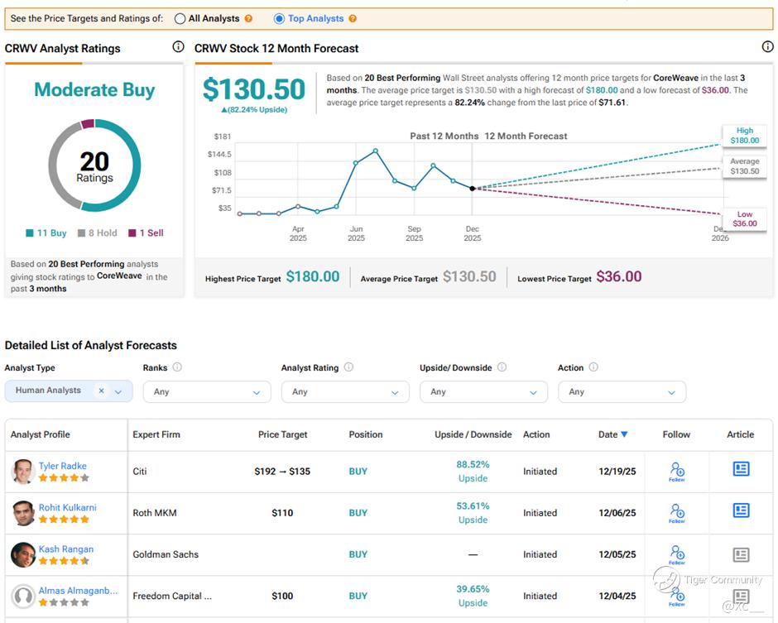Open Tyler Radke's analyst profile link

pyautogui.click(x=62, y=466)
